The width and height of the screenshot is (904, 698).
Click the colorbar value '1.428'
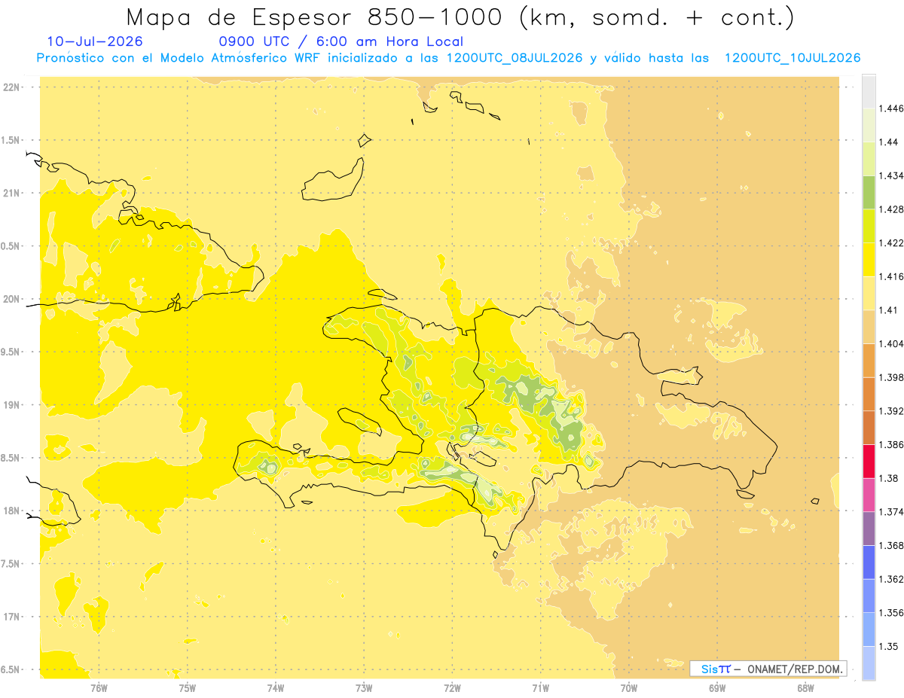(x=891, y=209)
